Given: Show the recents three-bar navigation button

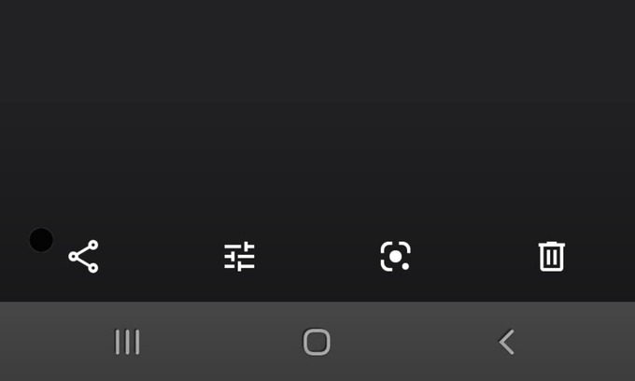Looking at the screenshot, I should click(127, 342).
